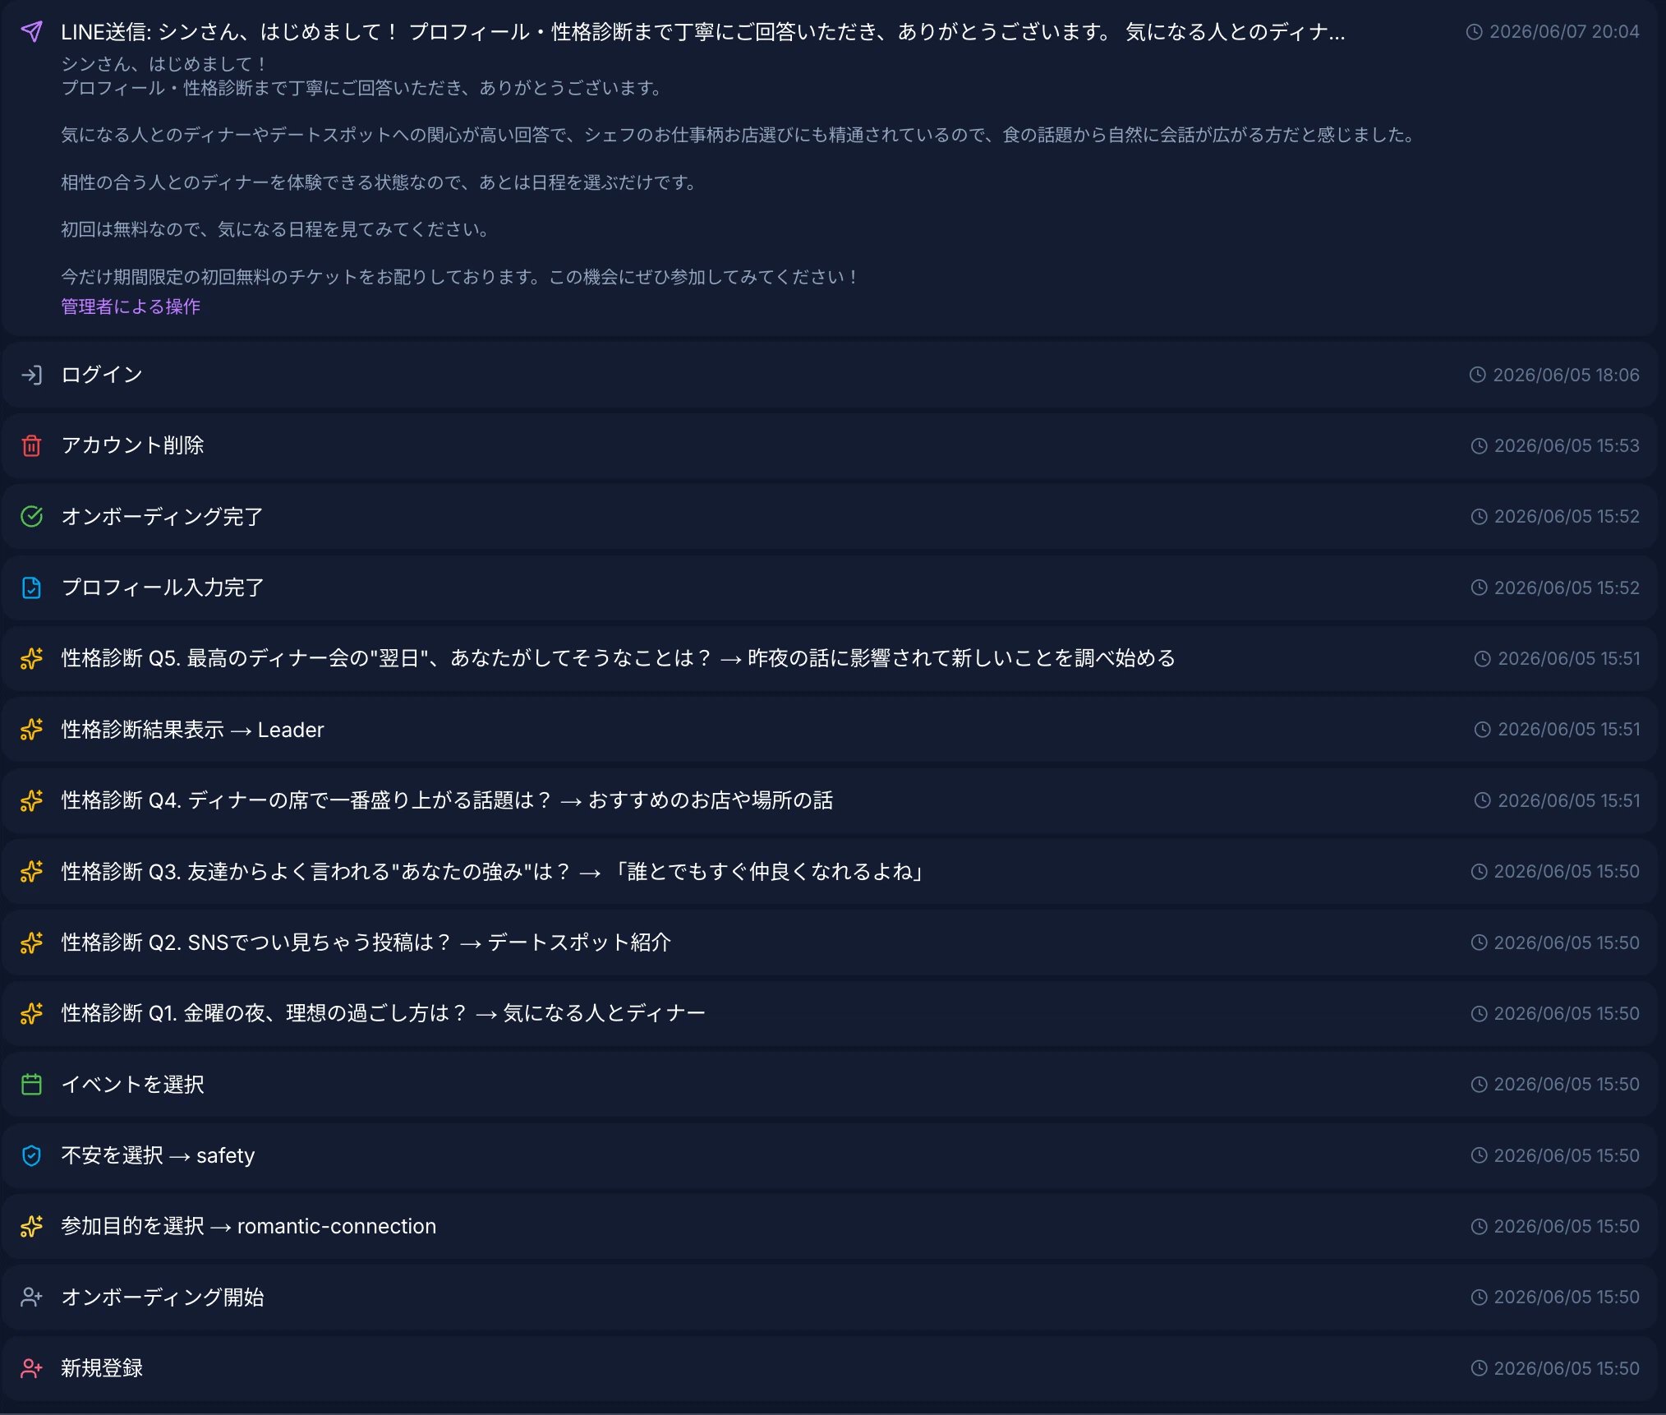Click the sparkle icon for 性格診断結果表示 Leader
The height and width of the screenshot is (1415, 1666).
click(31, 730)
